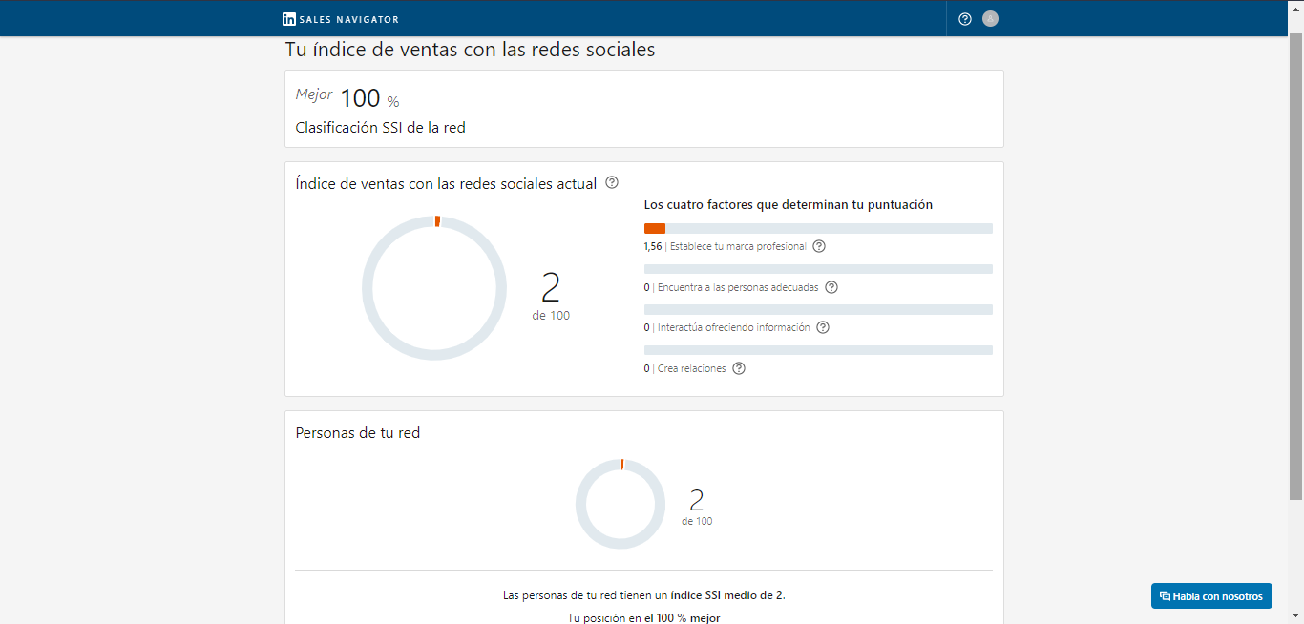Click the 1,56 score value
This screenshot has width=1304, height=624.
pyautogui.click(x=653, y=246)
